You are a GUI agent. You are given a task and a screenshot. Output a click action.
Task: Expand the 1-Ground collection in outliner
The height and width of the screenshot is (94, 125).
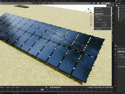117,8
